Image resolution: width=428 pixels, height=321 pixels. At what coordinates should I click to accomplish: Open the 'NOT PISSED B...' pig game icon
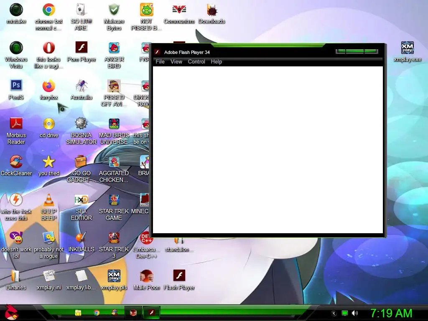(x=146, y=16)
